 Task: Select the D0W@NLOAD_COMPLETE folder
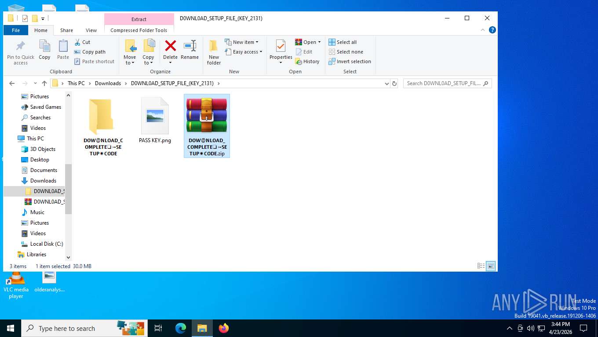(x=103, y=127)
